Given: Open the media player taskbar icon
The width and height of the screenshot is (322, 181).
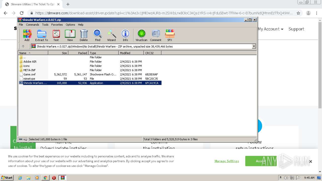Looking at the screenshot, I should click(x=37, y=178).
